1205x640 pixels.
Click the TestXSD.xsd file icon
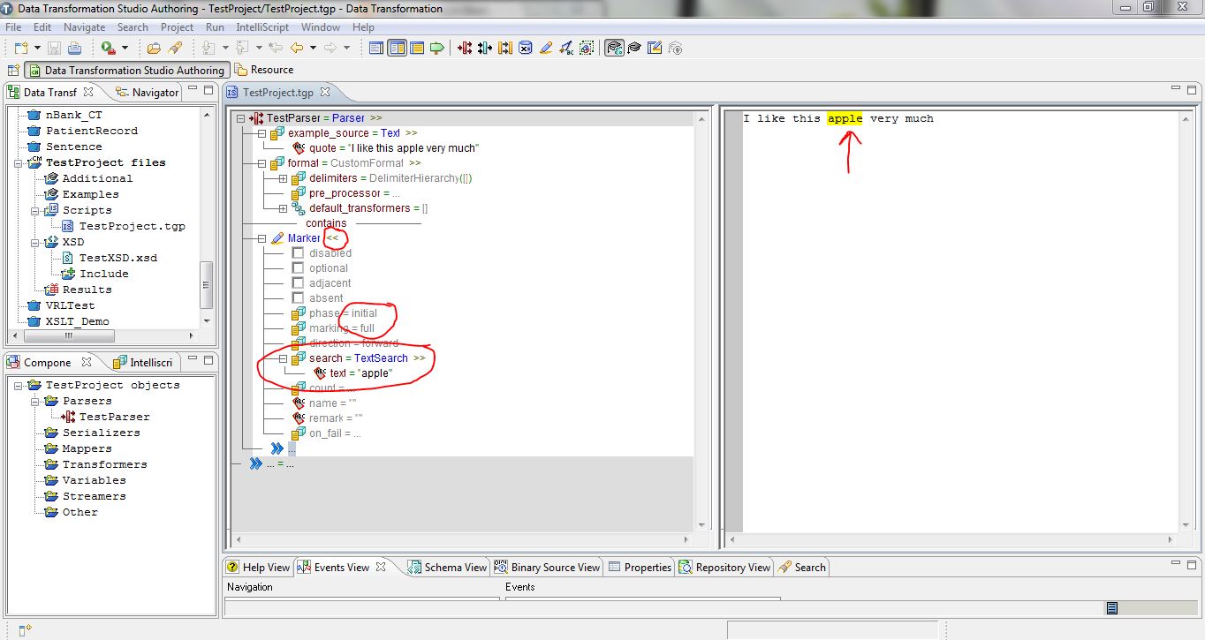click(x=68, y=258)
